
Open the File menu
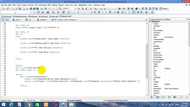tap(6, 5)
